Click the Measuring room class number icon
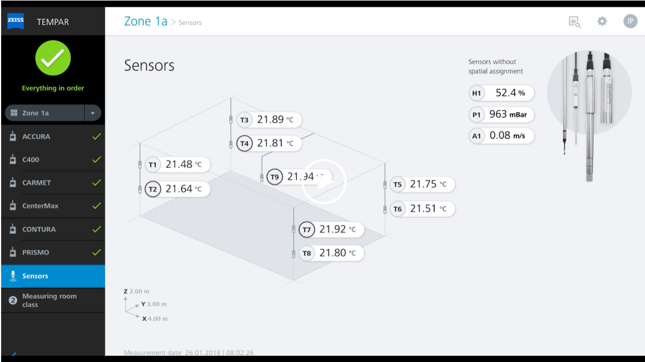The image size is (645, 362). coord(13,300)
